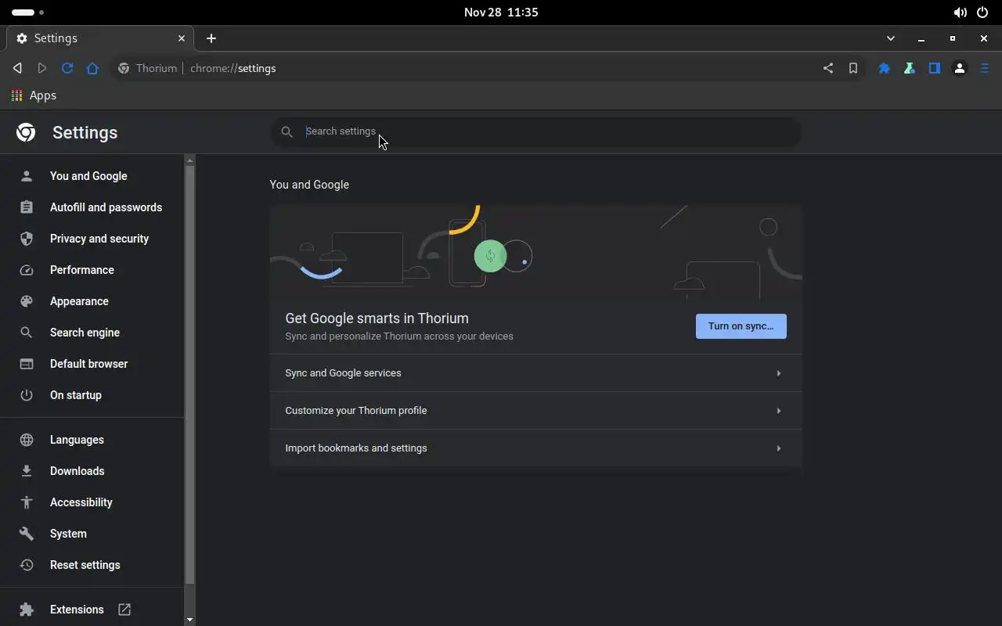
Task: Open Reset settings section
Action: click(x=92, y=565)
